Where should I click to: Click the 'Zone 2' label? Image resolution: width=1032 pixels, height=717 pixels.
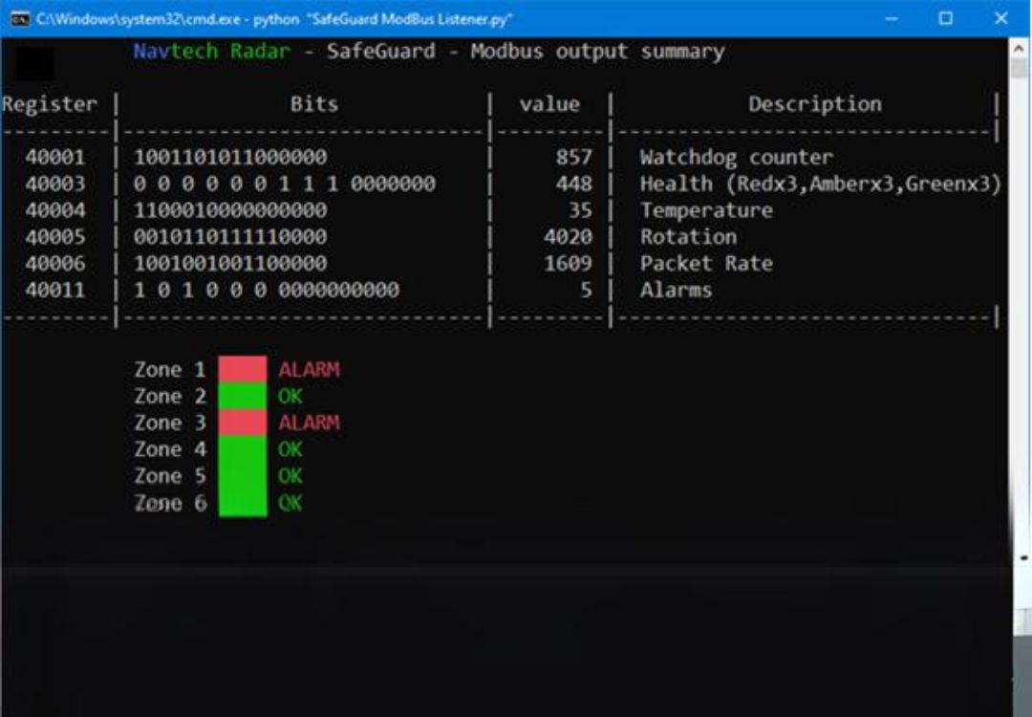[x=170, y=397]
